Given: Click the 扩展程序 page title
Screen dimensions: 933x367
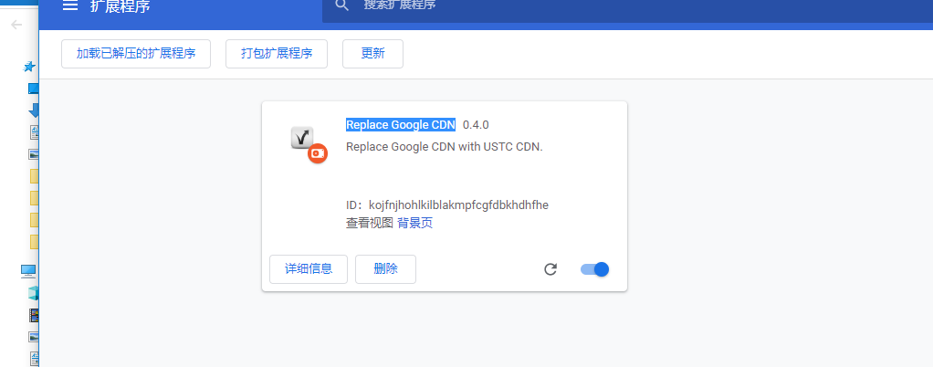Looking at the screenshot, I should [121, 6].
